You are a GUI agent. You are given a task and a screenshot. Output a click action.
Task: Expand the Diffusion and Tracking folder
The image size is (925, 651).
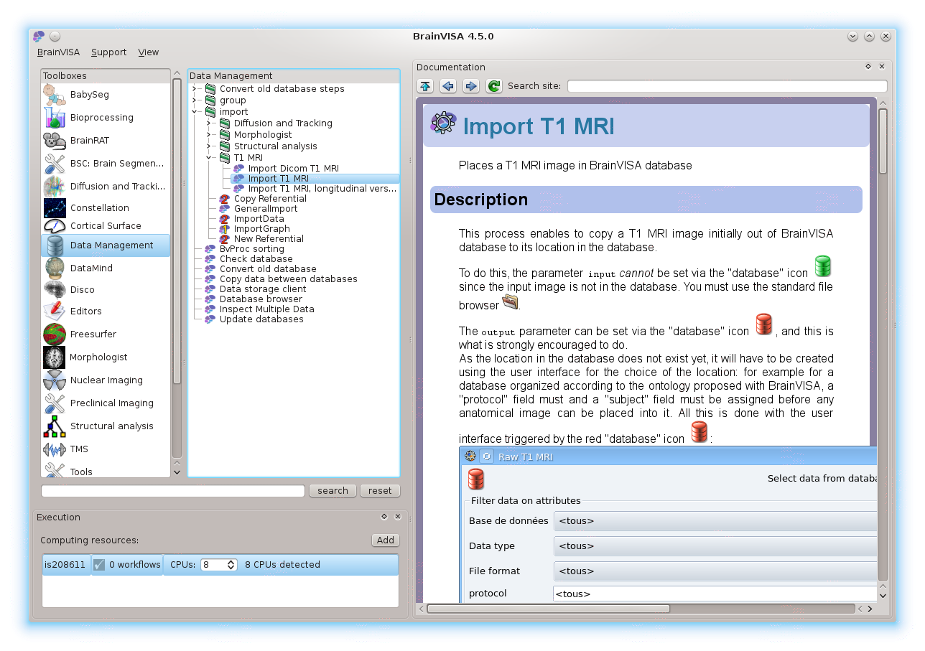[208, 123]
